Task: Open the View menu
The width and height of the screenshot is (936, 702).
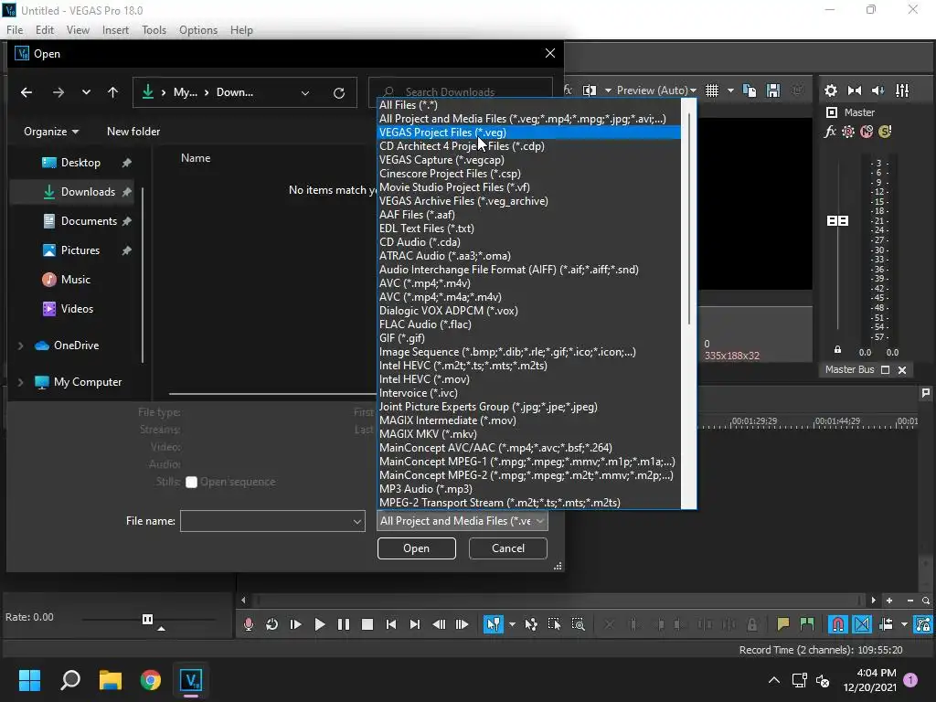Action: pos(78,30)
